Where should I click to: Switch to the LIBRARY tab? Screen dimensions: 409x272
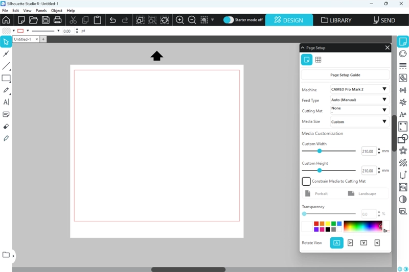[x=336, y=20]
